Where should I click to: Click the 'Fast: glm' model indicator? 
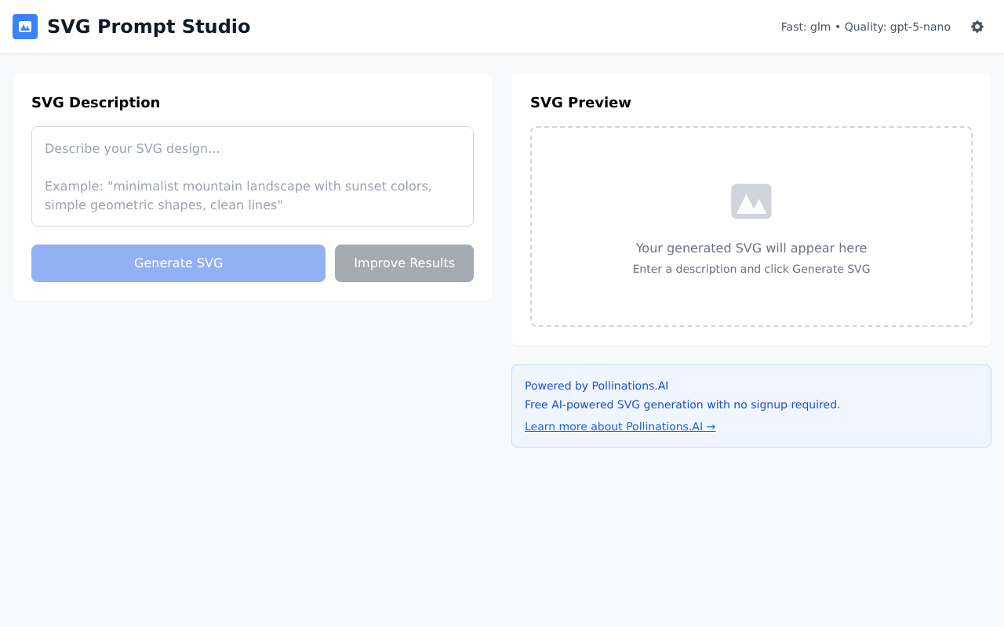tap(805, 26)
